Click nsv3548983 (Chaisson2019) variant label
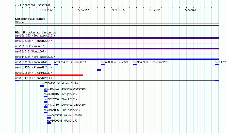Image resolution: width=226 pixels, height=133 pixels. pos(152,62)
